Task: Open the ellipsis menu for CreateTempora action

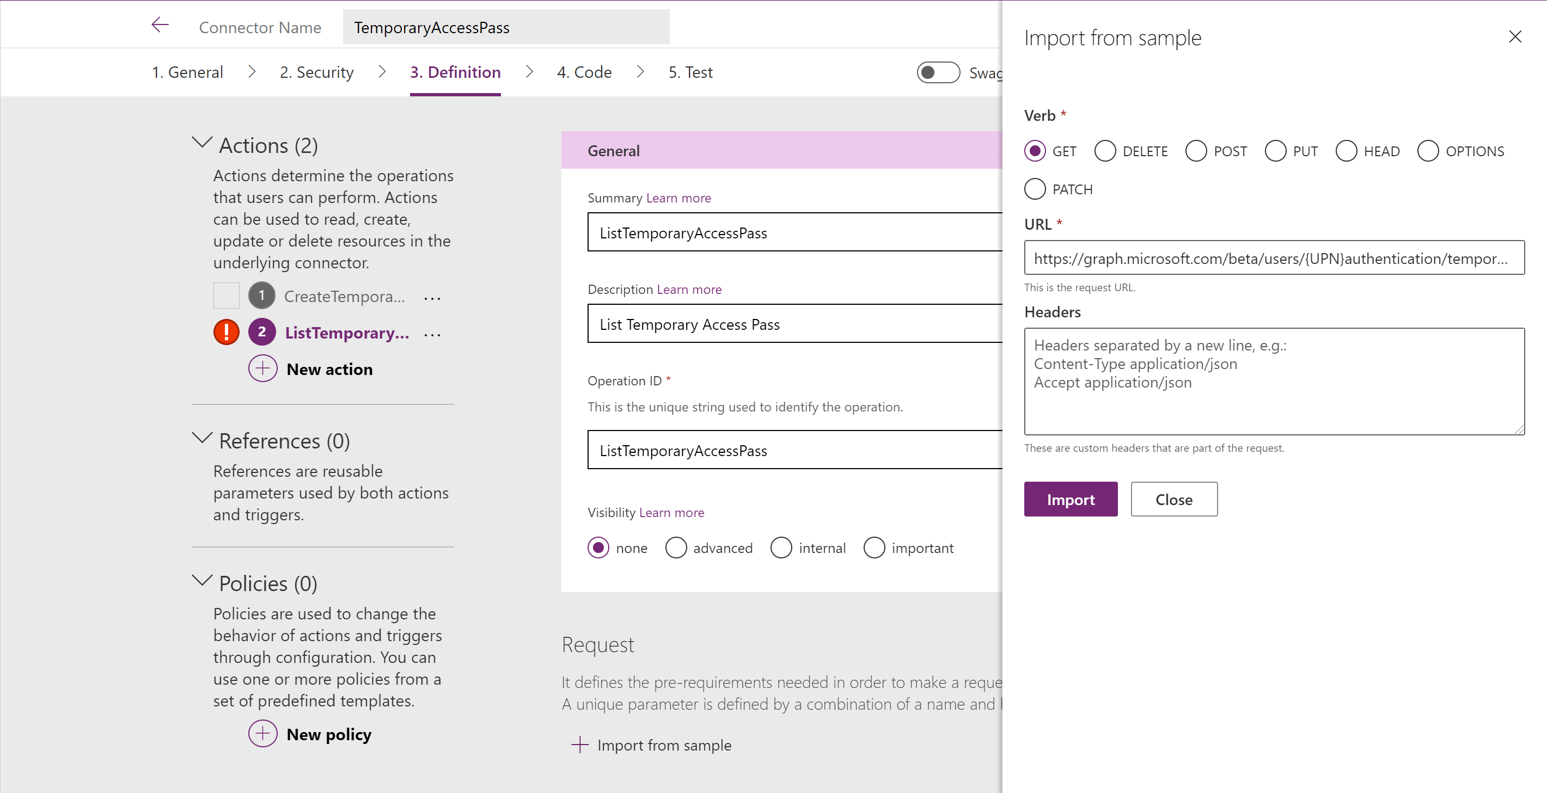Action: click(432, 298)
